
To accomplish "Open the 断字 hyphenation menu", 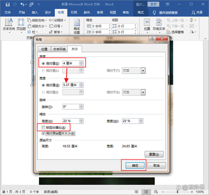I will tap(56, 32).
